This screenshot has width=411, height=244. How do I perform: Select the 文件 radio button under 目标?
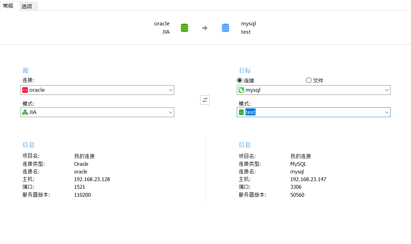(x=309, y=80)
